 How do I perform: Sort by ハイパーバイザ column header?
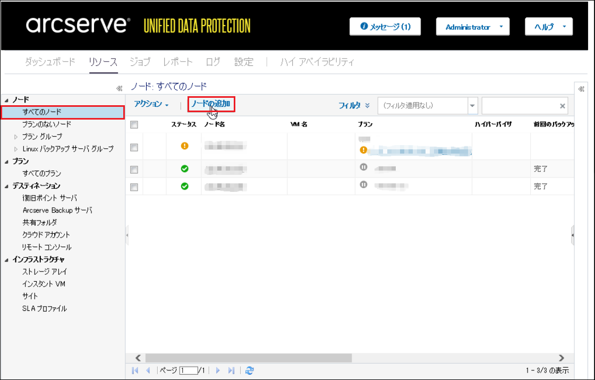(494, 124)
